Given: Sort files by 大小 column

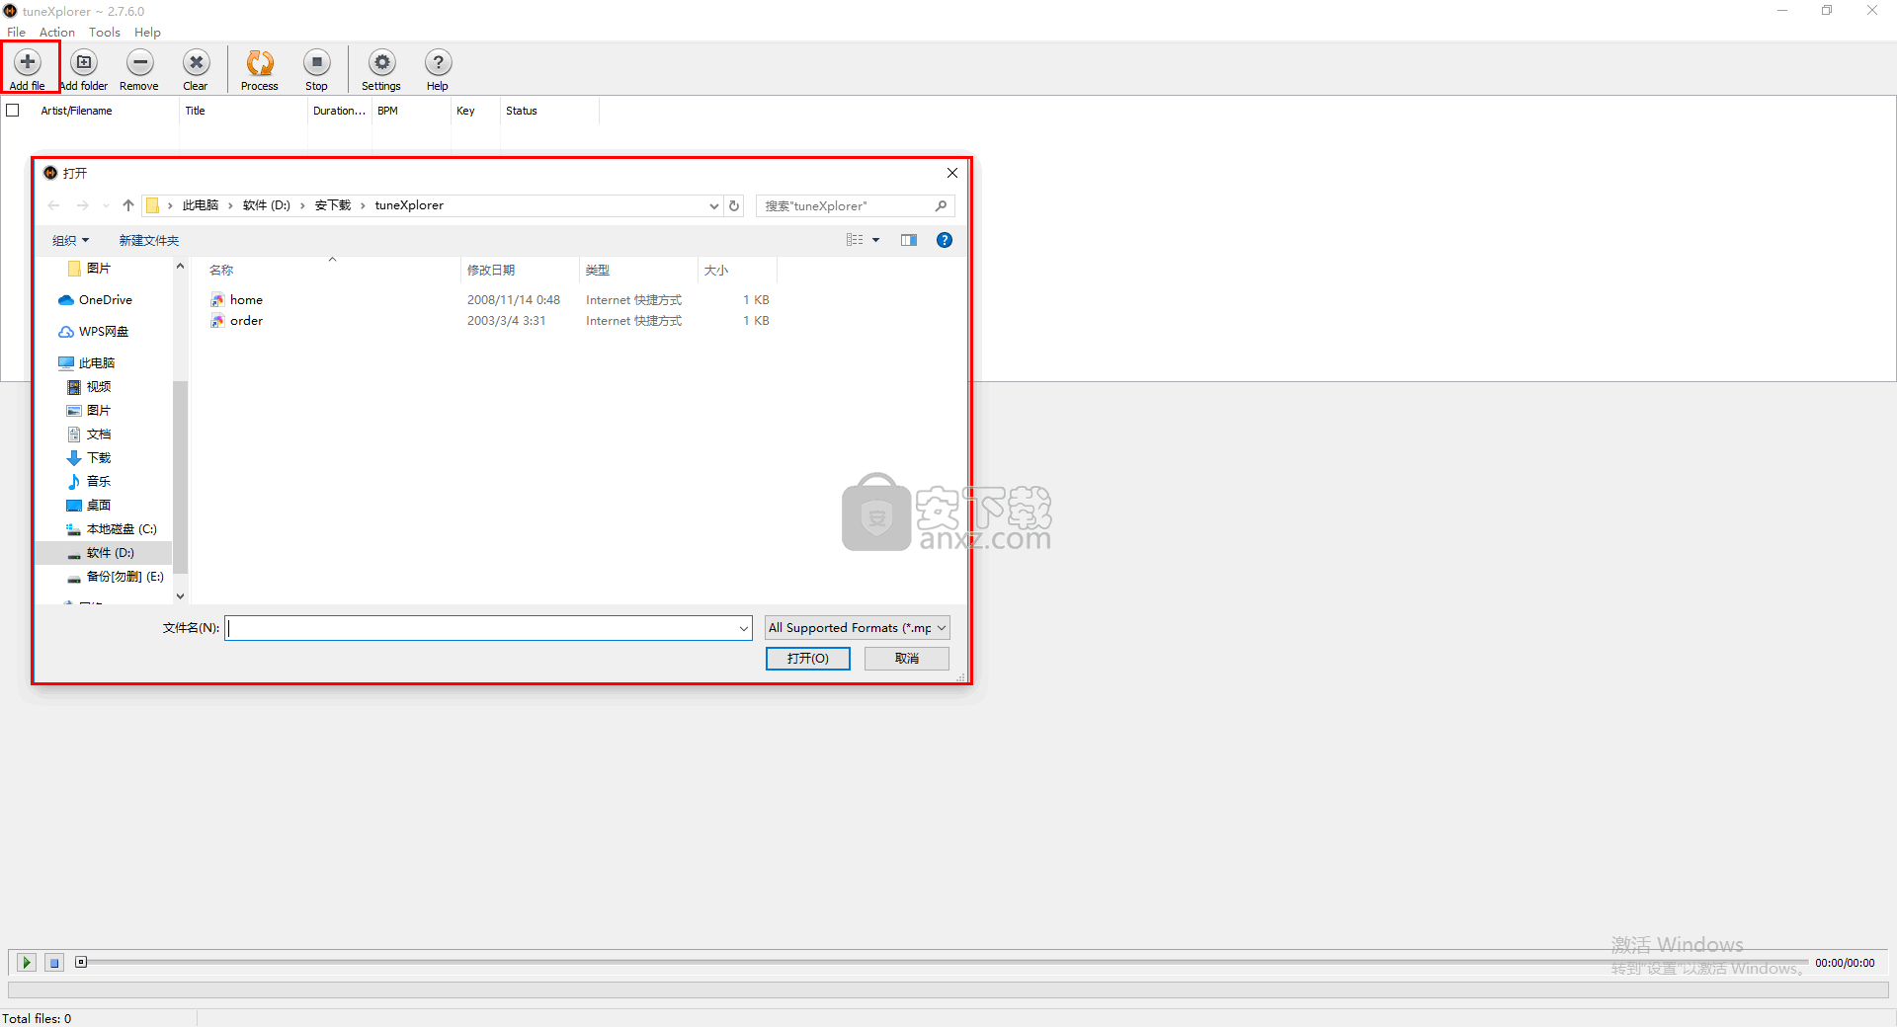Looking at the screenshot, I should coord(737,270).
